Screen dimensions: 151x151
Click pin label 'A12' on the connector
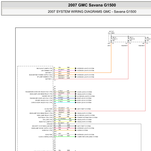(x=55, y=110)
